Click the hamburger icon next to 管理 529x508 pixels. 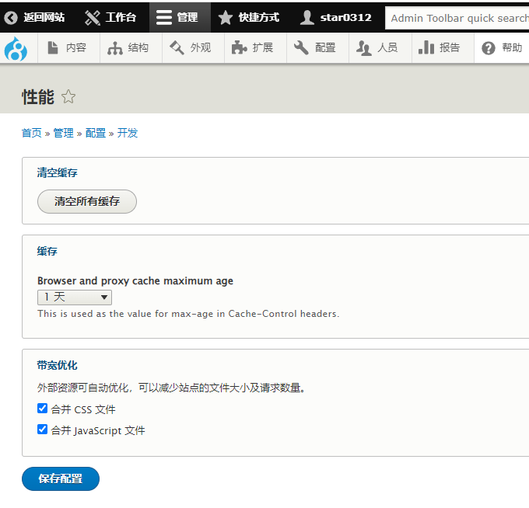click(x=164, y=18)
